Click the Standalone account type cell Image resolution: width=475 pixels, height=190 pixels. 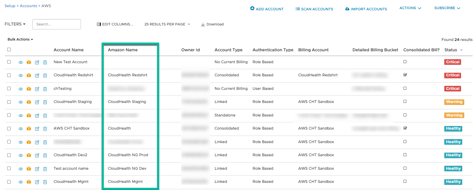point(225,115)
